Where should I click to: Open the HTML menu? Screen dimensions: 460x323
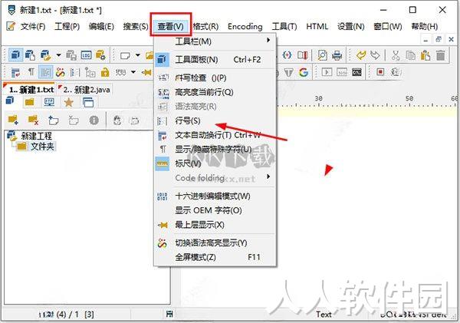317,26
